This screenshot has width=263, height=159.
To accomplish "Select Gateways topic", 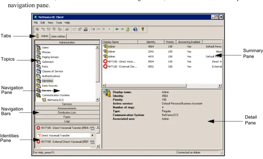I will (48, 62).
